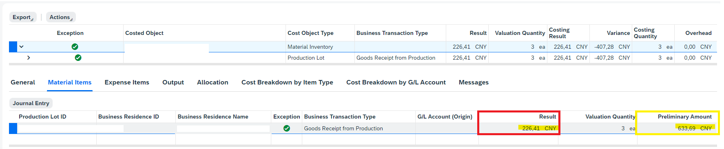The image size is (724, 149).
Task: Open the Export dropdown menu
Action: pyautogui.click(x=23, y=17)
